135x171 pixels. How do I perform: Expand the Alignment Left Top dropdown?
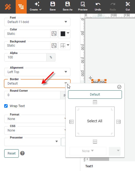(37, 72)
